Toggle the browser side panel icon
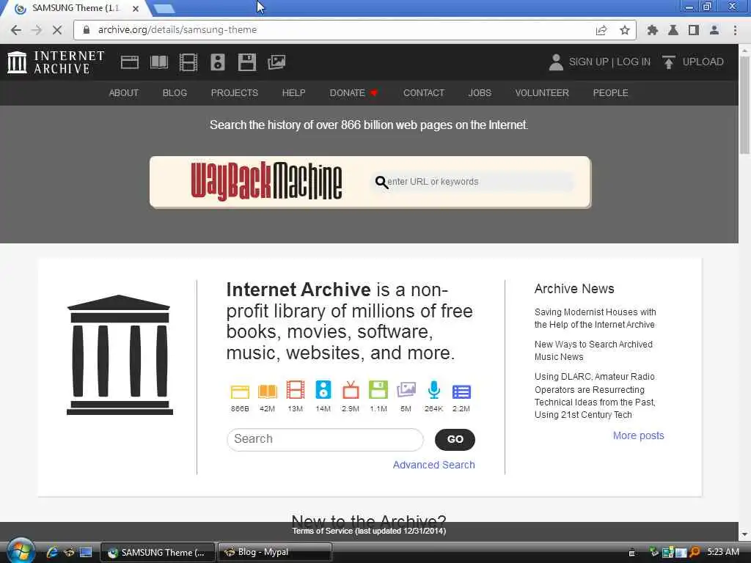The height and width of the screenshot is (563, 751). point(693,30)
